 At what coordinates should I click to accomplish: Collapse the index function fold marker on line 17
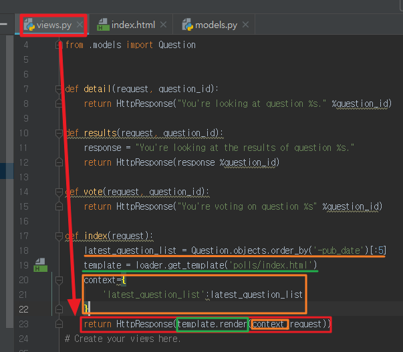pos(59,236)
